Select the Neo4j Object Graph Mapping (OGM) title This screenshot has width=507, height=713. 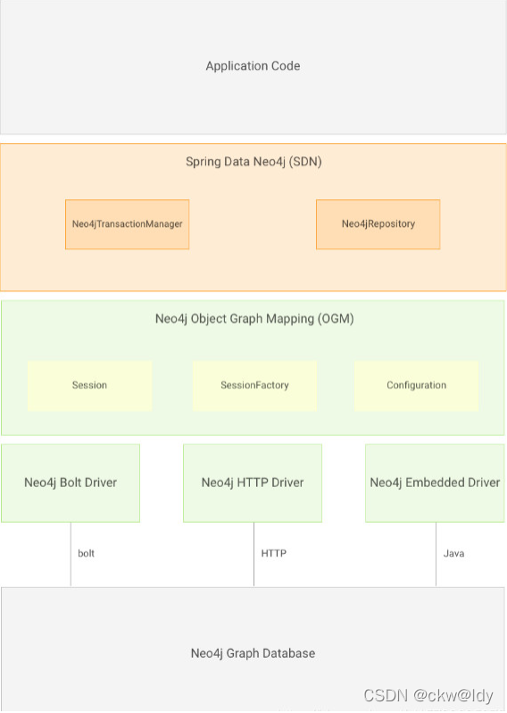click(x=254, y=319)
